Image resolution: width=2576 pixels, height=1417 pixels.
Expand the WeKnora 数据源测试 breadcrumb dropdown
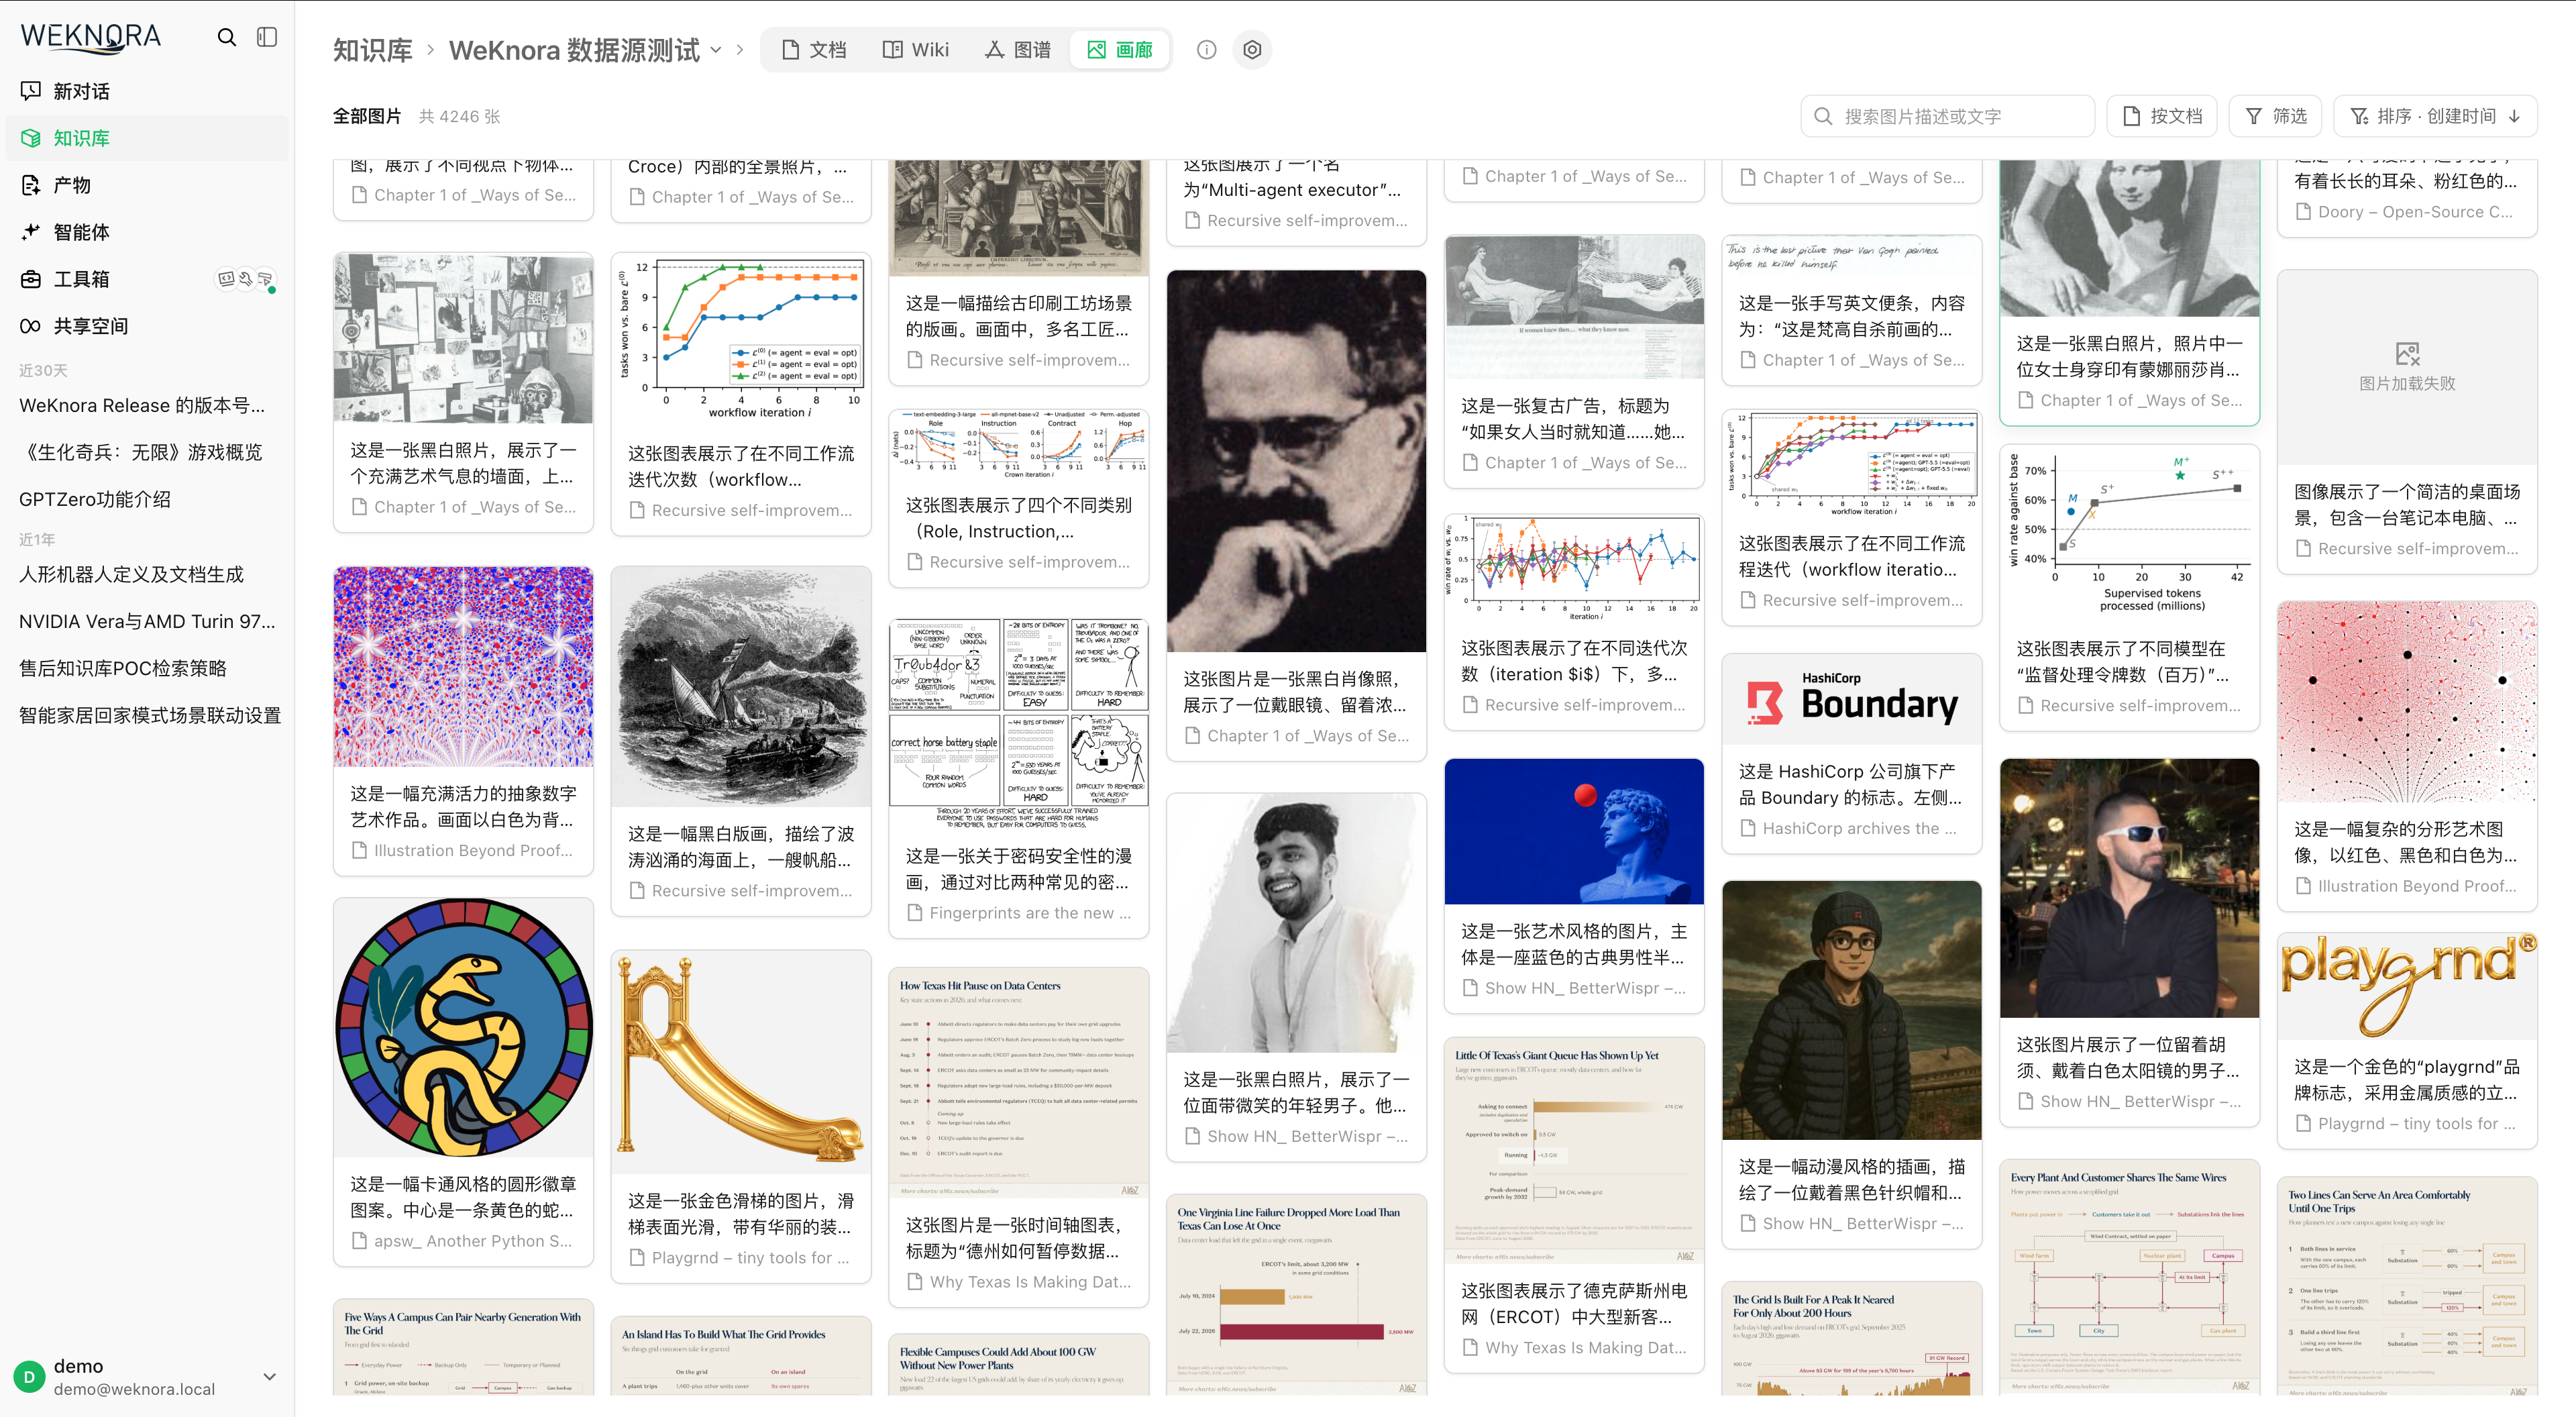[716, 50]
